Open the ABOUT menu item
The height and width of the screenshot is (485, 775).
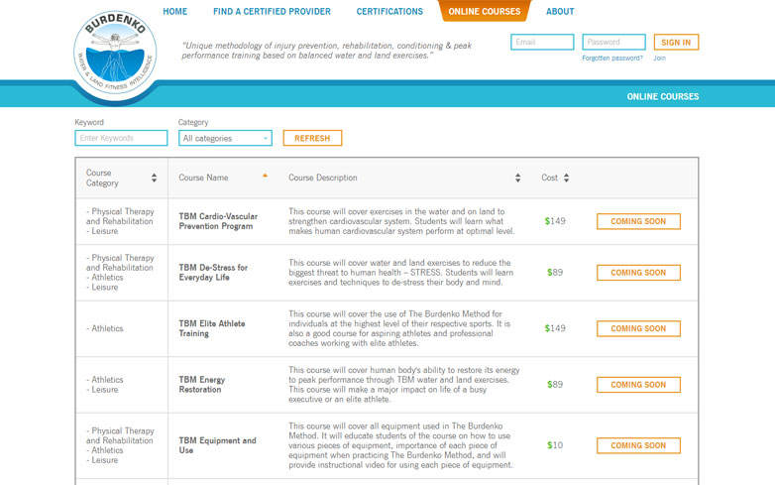pos(560,11)
